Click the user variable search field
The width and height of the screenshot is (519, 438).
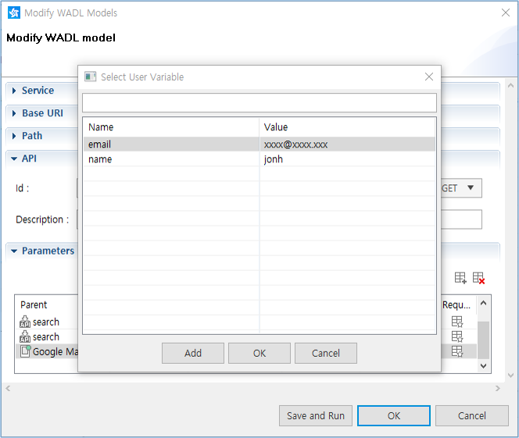tap(259, 103)
